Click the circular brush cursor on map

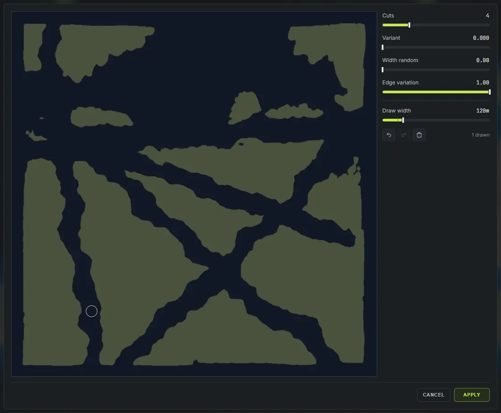pos(91,311)
